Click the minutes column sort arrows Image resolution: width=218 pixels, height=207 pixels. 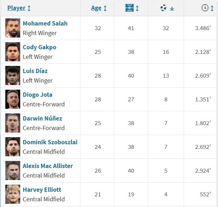click(x=213, y=8)
